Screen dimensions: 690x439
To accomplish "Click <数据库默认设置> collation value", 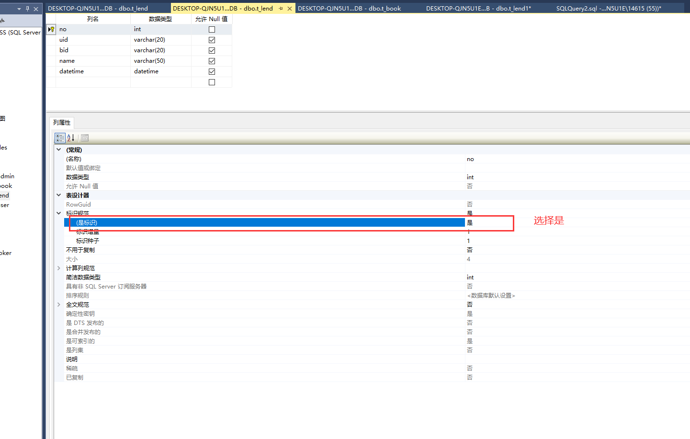I will click(491, 296).
